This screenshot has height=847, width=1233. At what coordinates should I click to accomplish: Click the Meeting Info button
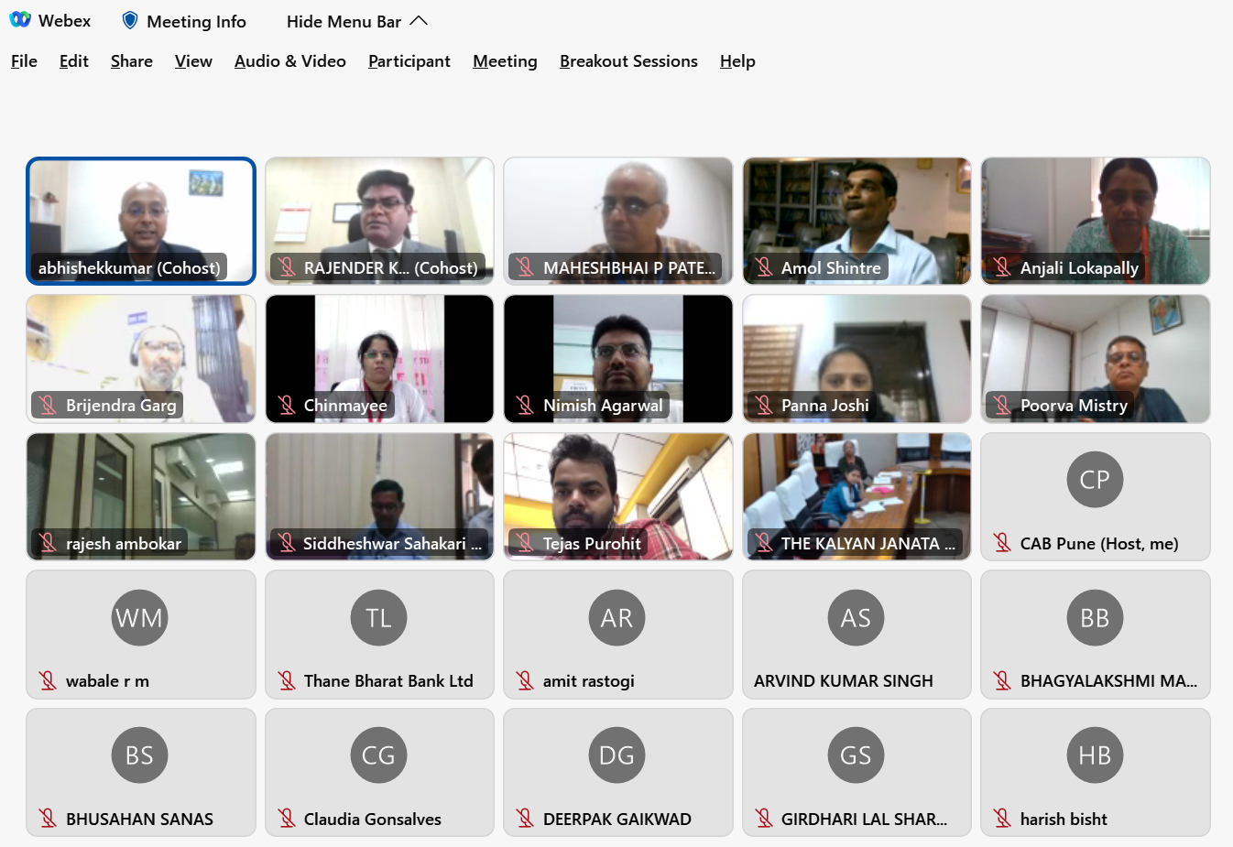pos(196,21)
